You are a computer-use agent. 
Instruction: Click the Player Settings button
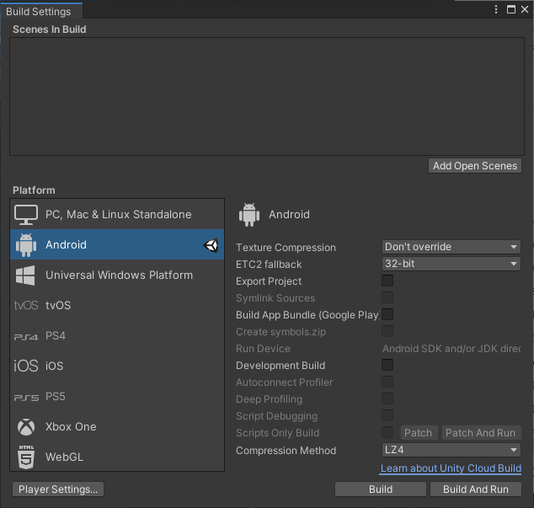point(58,489)
